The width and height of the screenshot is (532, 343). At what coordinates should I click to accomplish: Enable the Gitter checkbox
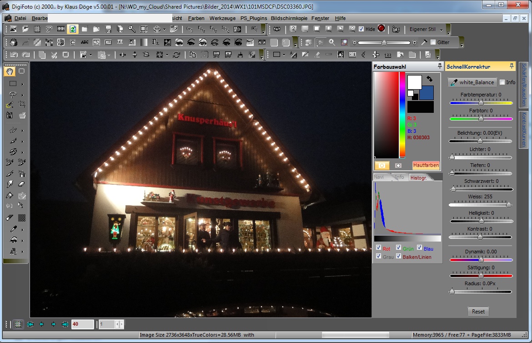tap(433, 42)
